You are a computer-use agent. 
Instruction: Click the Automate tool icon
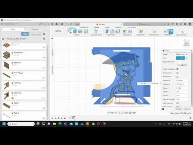pos(96,31)
